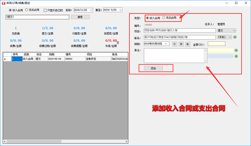Click the 金额(元) amount input field
This screenshot has height=146, width=251.
point(216,44)
